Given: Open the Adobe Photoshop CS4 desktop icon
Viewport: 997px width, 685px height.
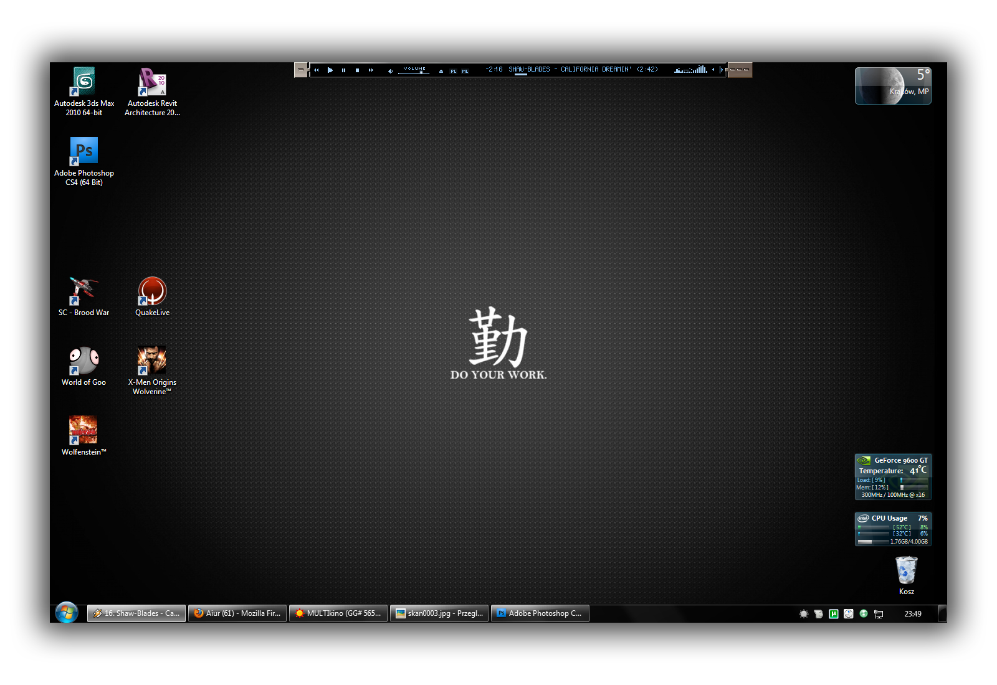Looking at the screenshot, I should (x=83, y=153).
